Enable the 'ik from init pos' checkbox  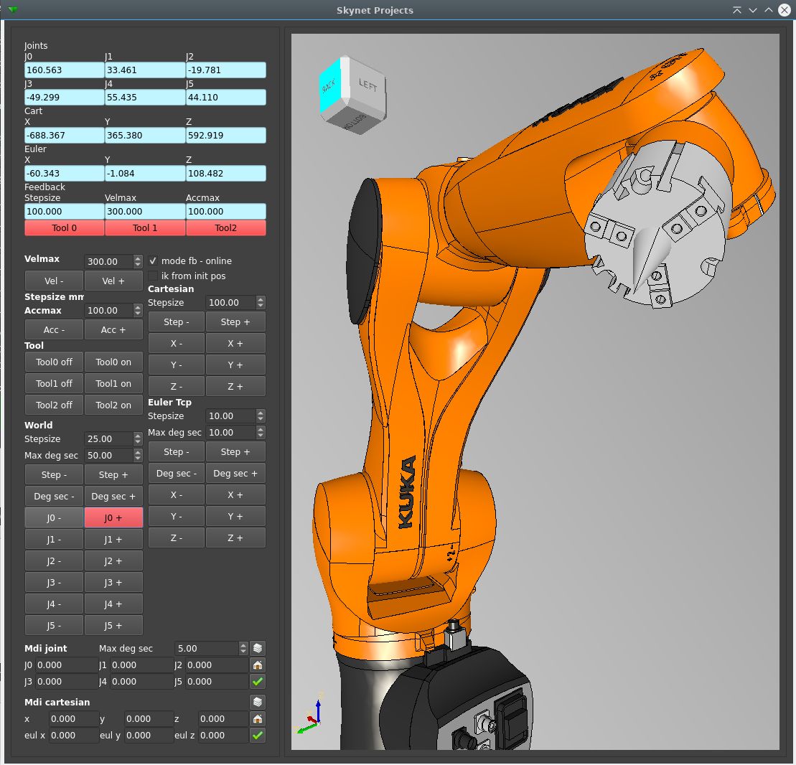[x=153, y=276]
